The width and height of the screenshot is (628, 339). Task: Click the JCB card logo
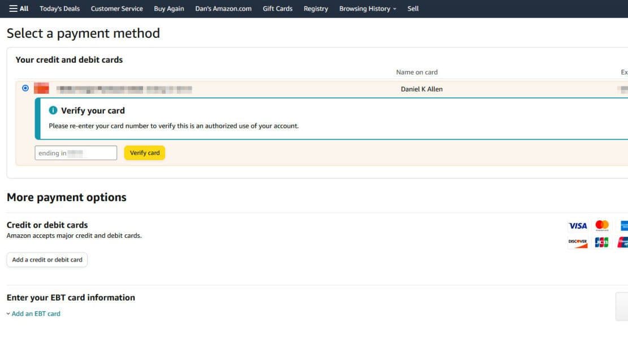tap(601, 242)
